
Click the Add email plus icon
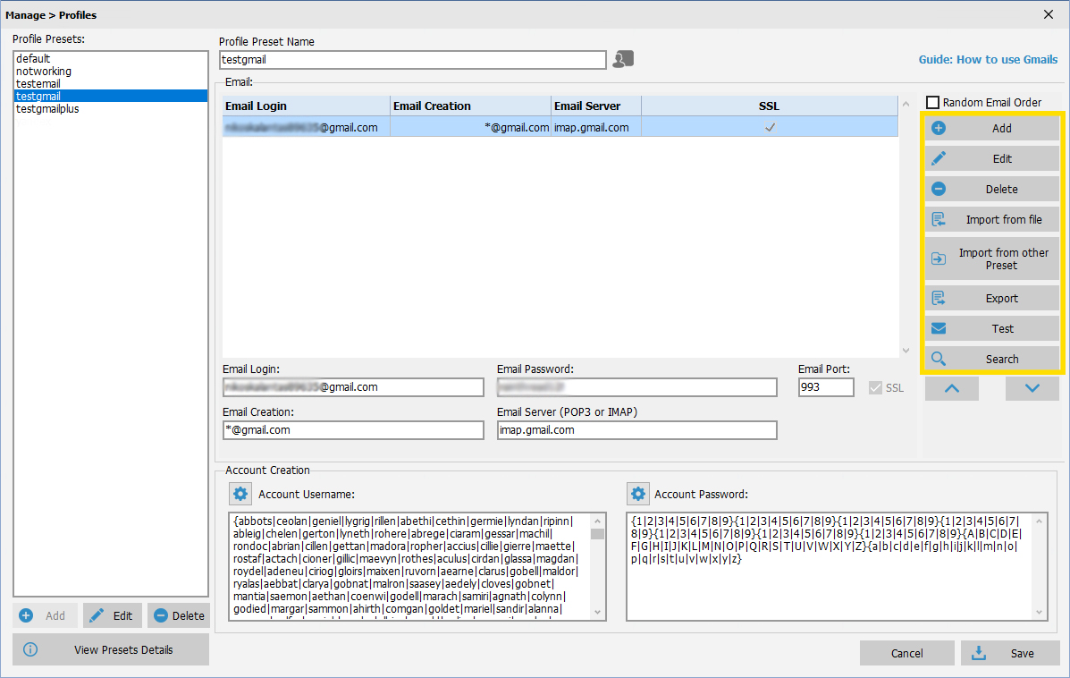click(939, 129)
